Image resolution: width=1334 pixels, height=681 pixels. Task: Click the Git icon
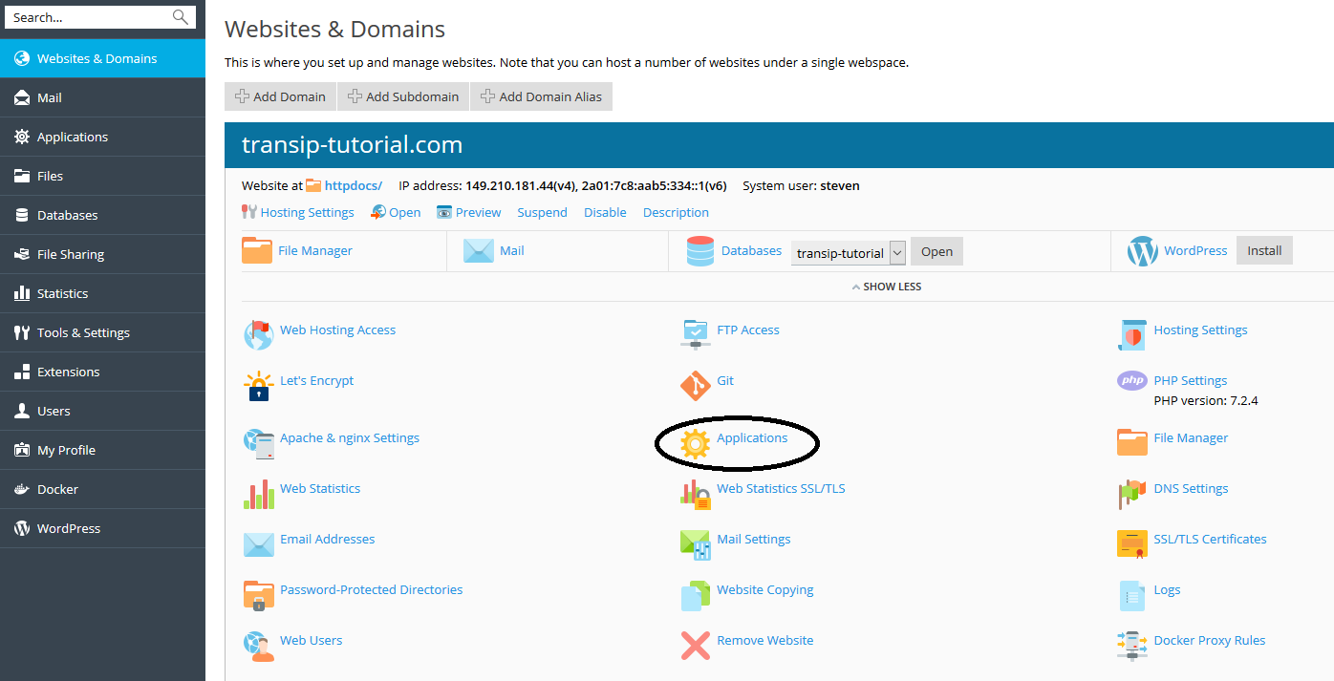pyautogui.click(x=696, y=386)
